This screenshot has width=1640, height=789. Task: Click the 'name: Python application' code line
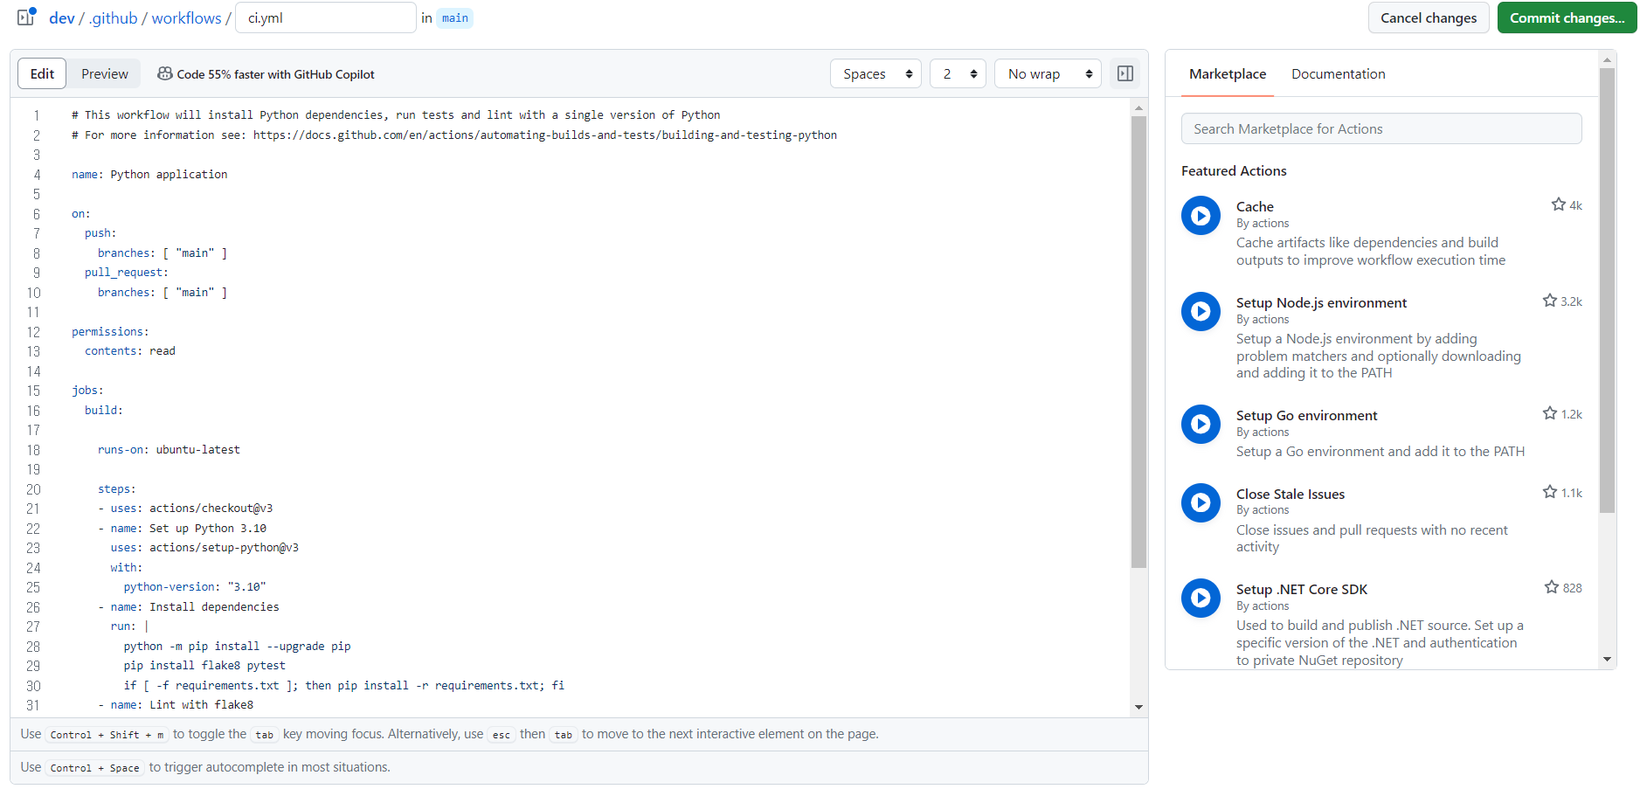[x=149, y=175]
